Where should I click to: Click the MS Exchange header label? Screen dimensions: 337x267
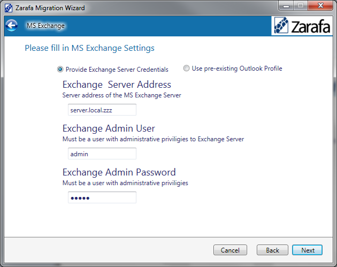(45, 26)
